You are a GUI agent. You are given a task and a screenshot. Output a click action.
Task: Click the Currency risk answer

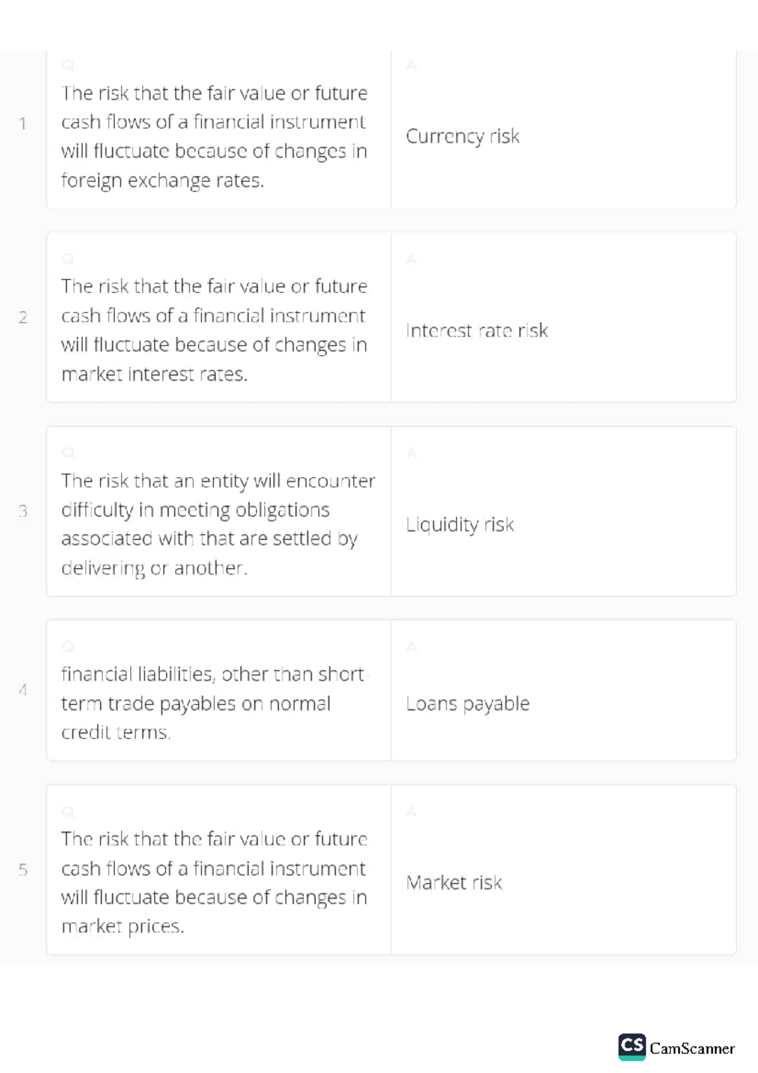click(462, 136)
